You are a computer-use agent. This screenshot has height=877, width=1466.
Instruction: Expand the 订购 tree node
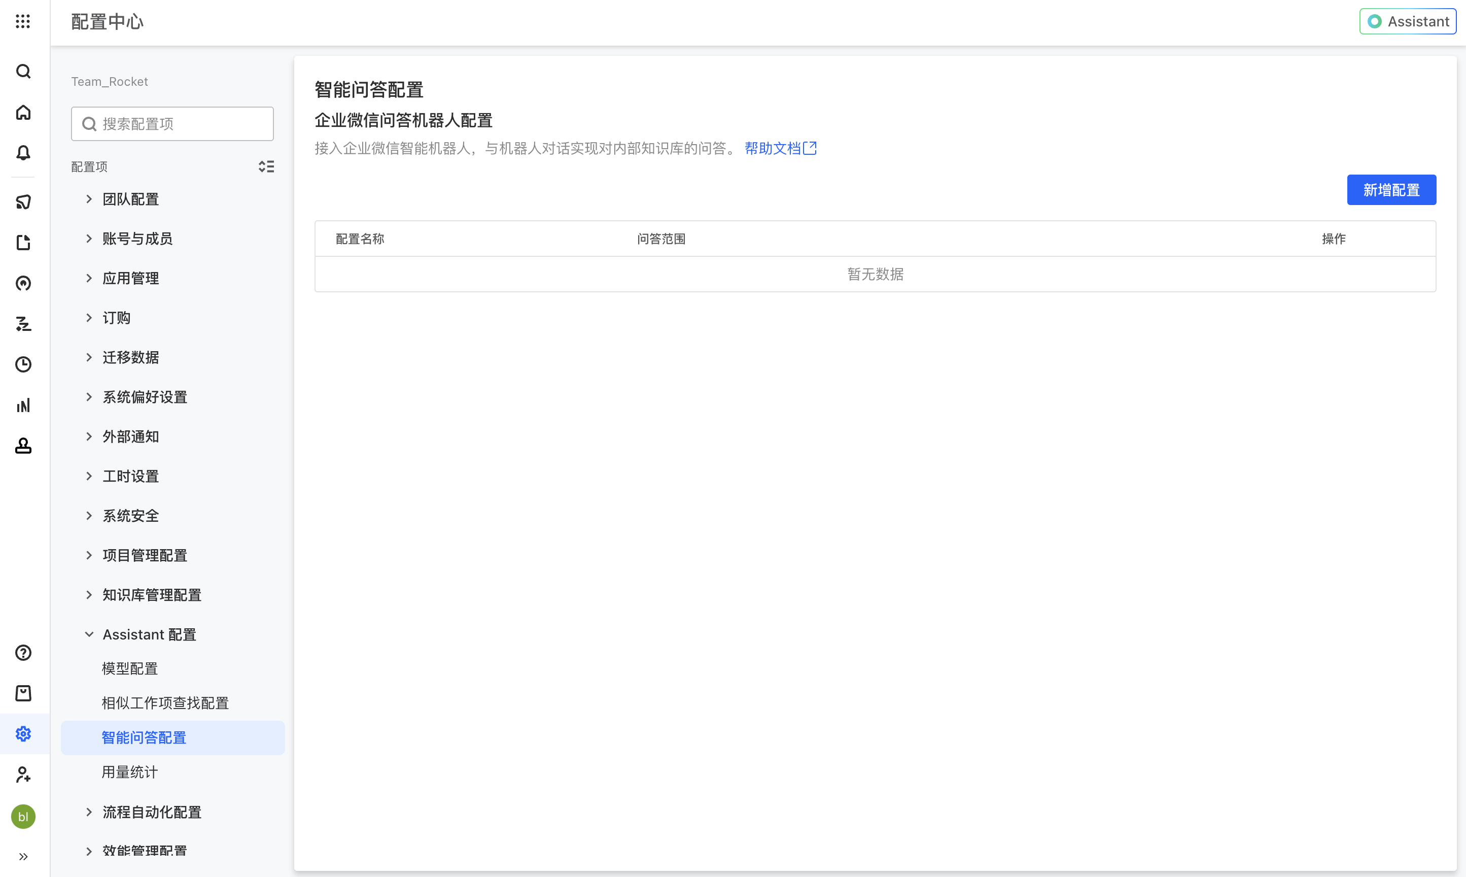click(89, 318)
